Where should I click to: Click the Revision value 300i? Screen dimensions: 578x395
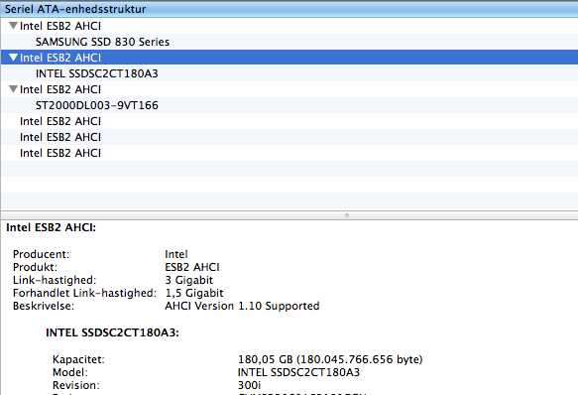coord(249,385)
